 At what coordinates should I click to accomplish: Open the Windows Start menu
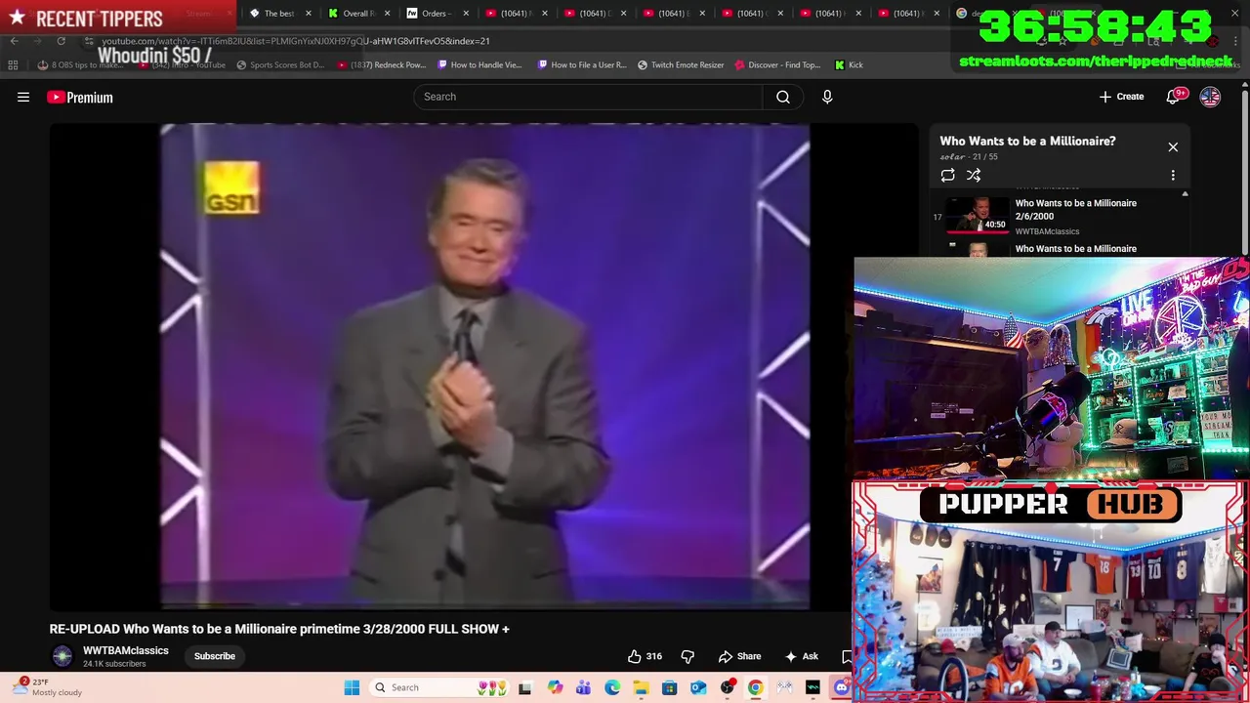click(x=352, y=687)
